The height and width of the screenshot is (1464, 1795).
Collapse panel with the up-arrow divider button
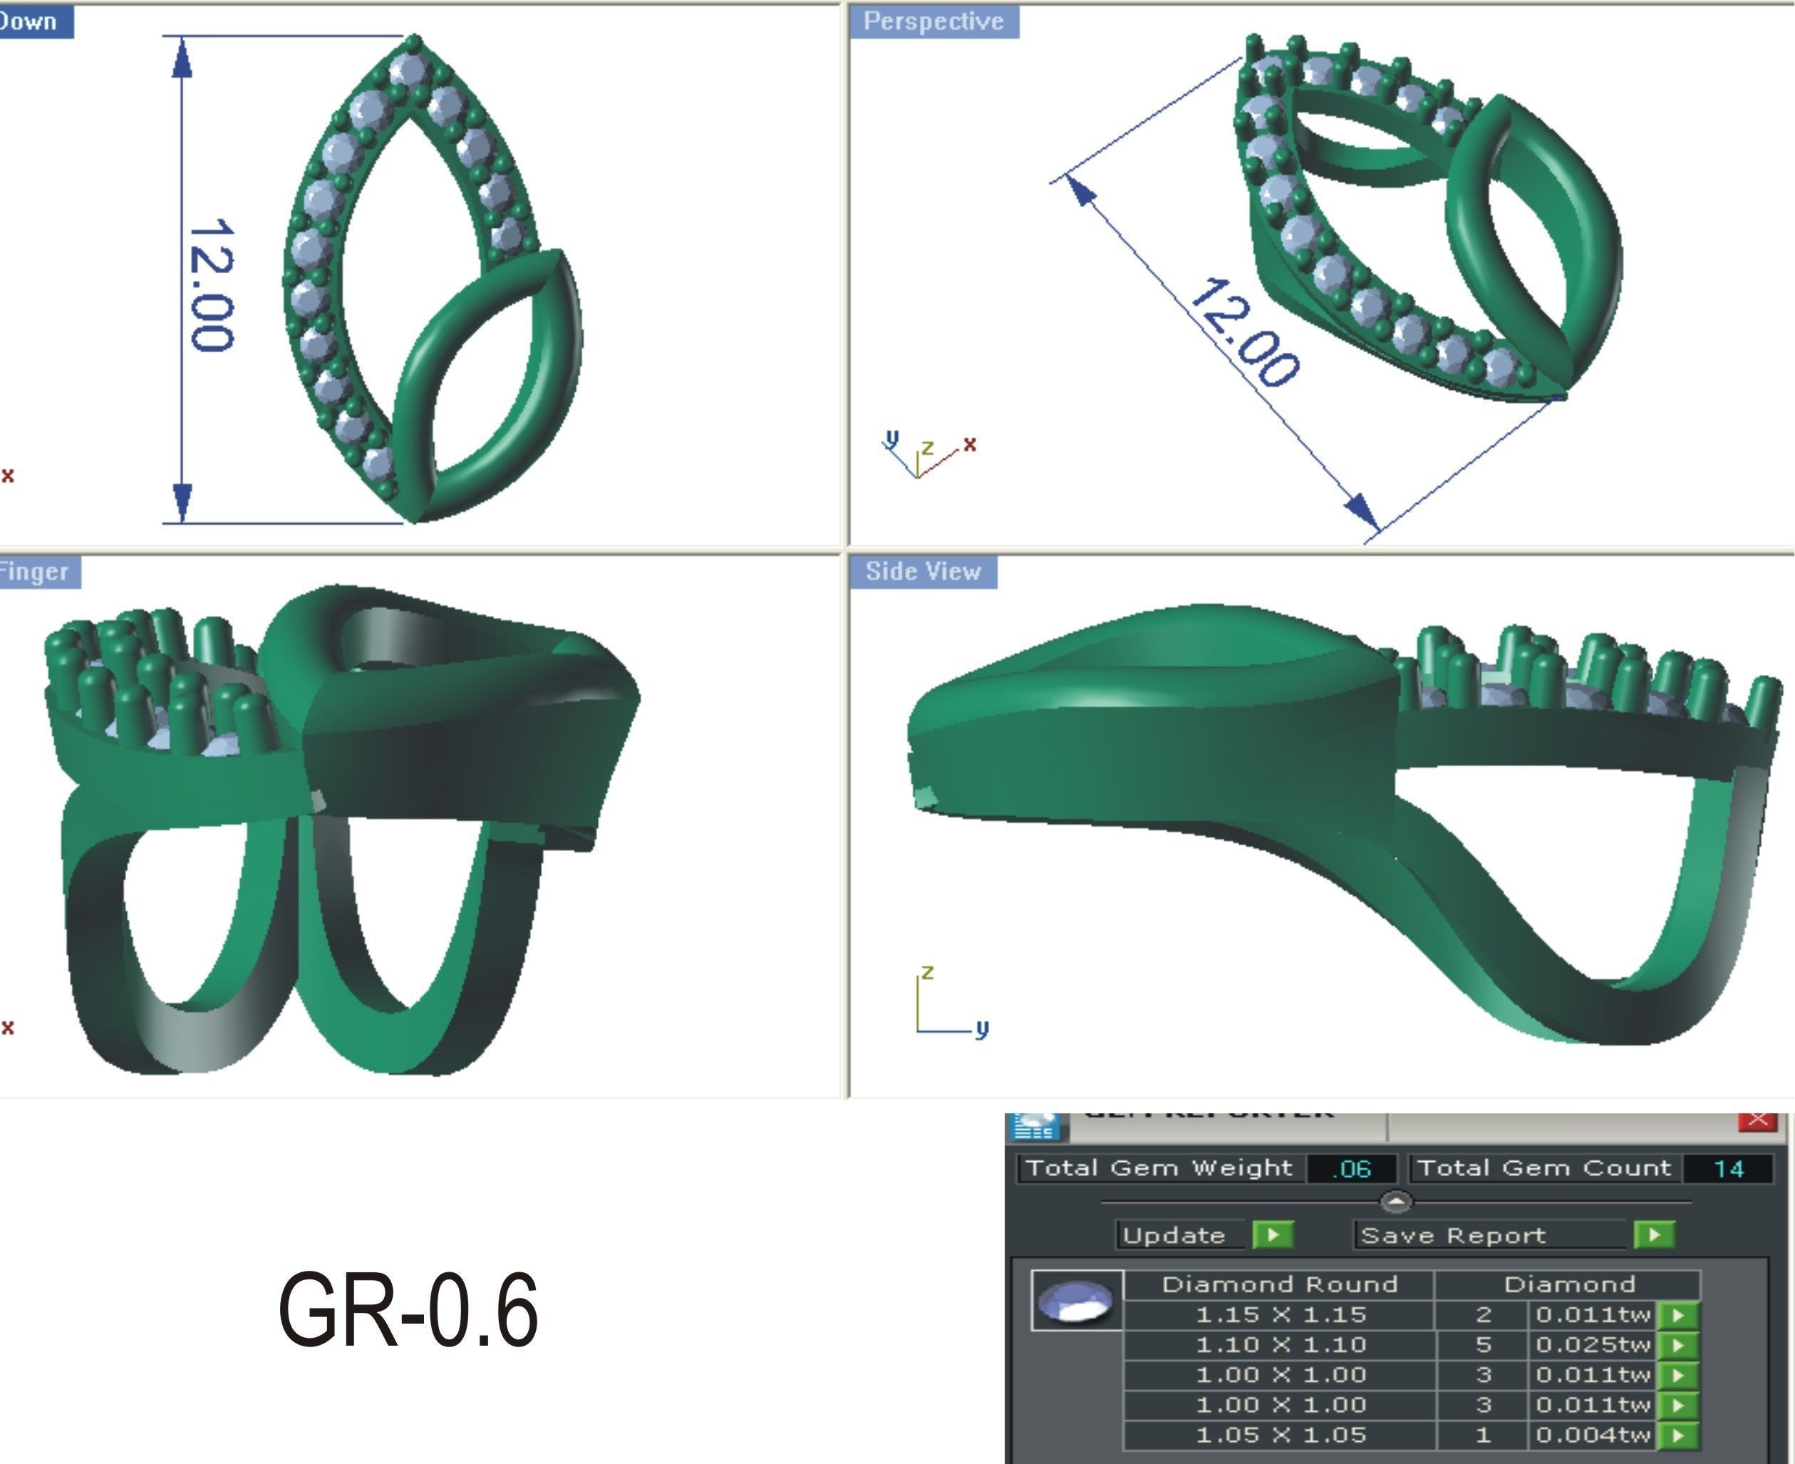click(x=1396, y=1201)
